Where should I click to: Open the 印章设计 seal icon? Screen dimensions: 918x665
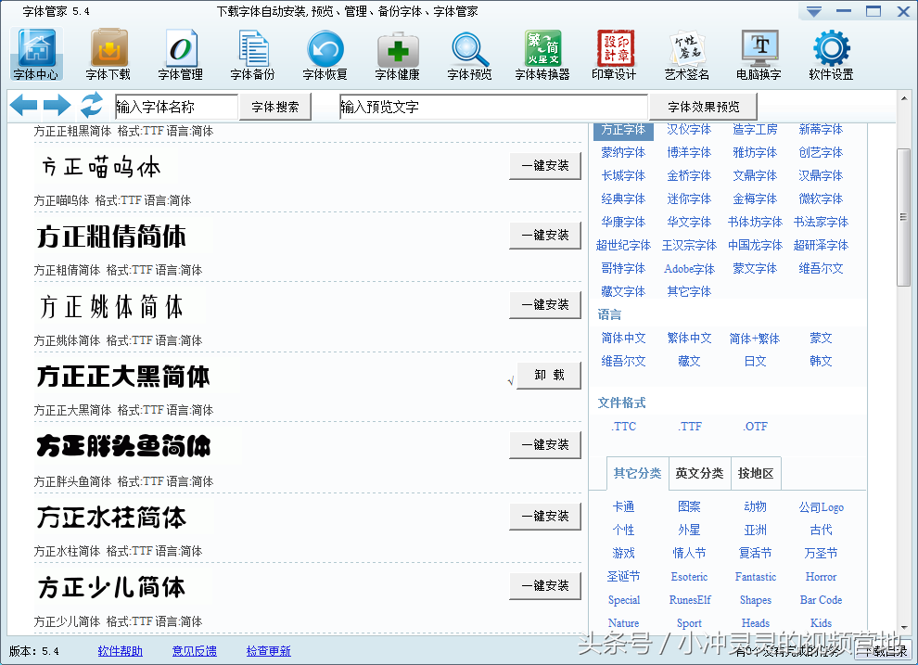(x=614, y=54)
